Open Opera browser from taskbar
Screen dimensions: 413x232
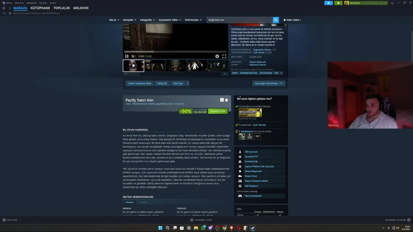pyautogui.click(x=239, y=228)
